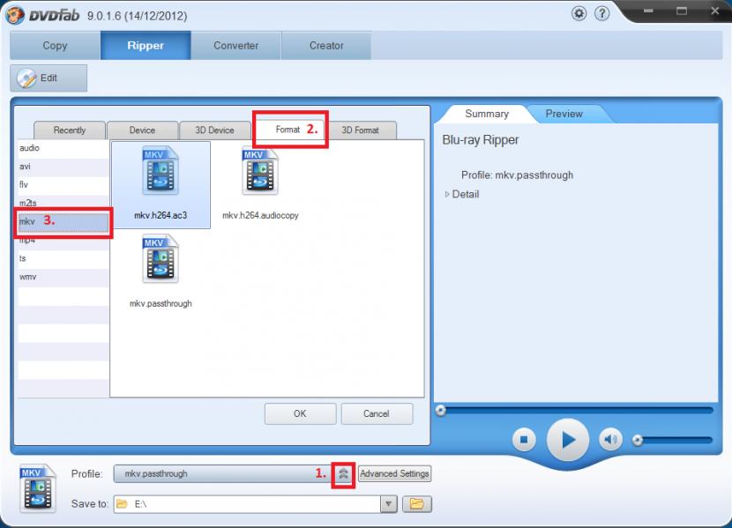Open the Device tab

click(142, 130)
